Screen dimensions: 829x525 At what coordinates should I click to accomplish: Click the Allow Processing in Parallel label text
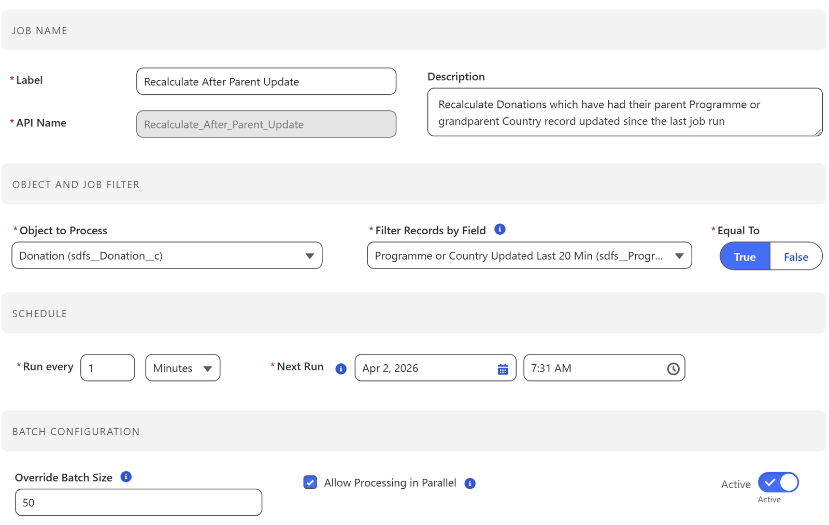(x=390, y=483)
